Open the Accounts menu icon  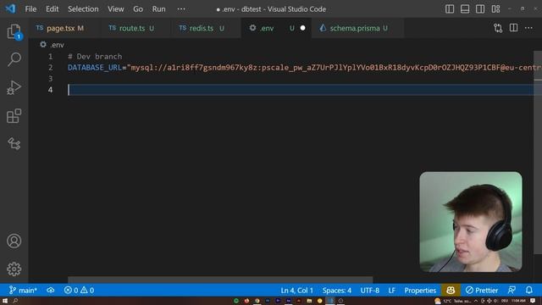[x=14, y=241]
